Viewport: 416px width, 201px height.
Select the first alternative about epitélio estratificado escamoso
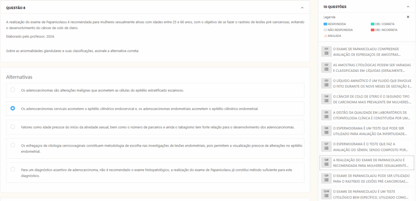pyautogui.click(x=13, y=90)
